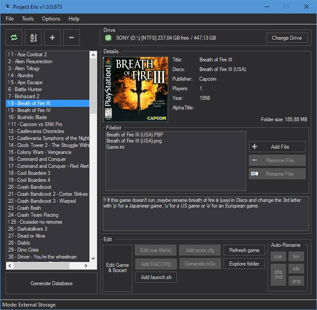Click Explore folder button
Viewport: 317px width, 310px height.
[244, 264]
